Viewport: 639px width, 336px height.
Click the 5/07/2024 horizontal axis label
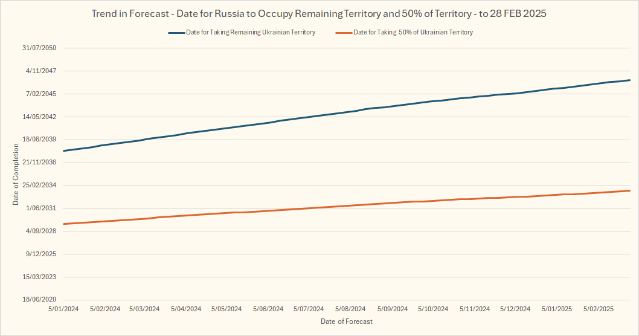click(309, 309)
